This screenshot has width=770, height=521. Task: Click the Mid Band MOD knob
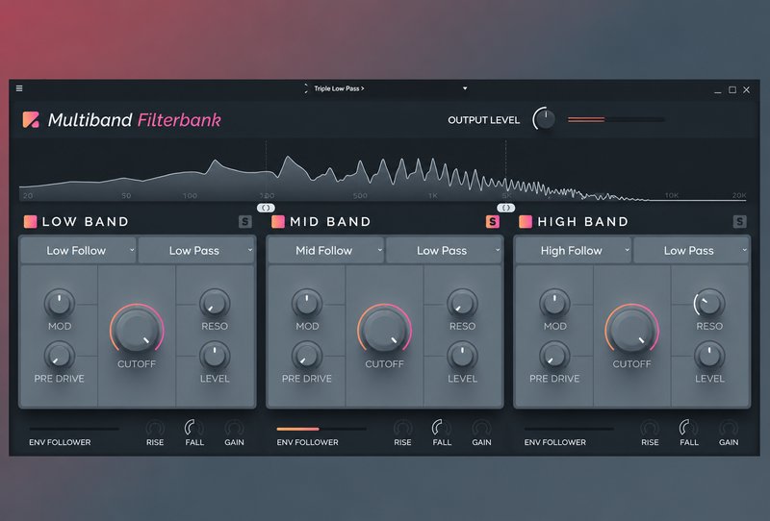(x=307, y=303)
